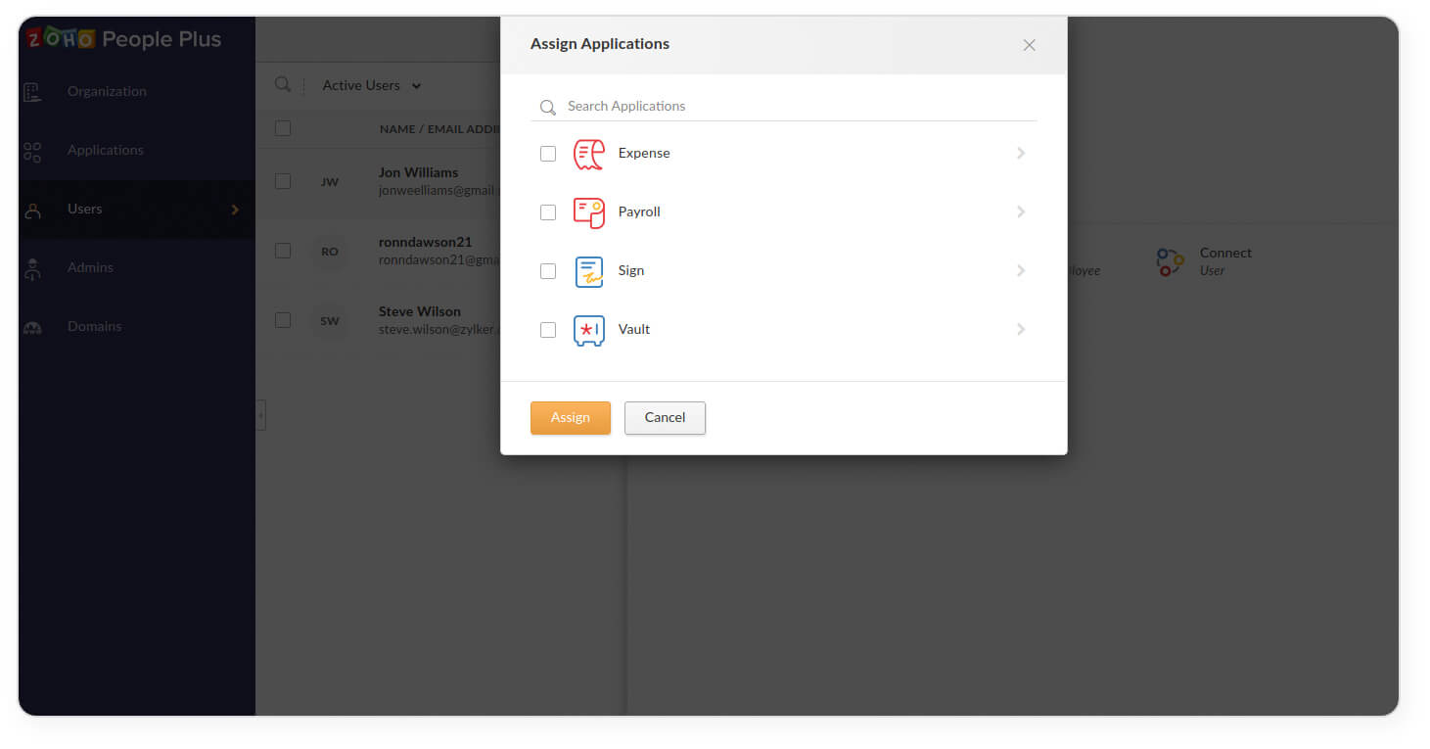Click the Expense application icon
The image size is (1430, 749).
click(588, 154)
